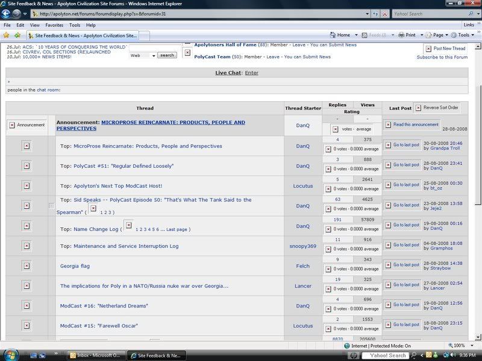Click the Refresh icon beside address bar
The image size is (482, 361).
coord(375,14)
